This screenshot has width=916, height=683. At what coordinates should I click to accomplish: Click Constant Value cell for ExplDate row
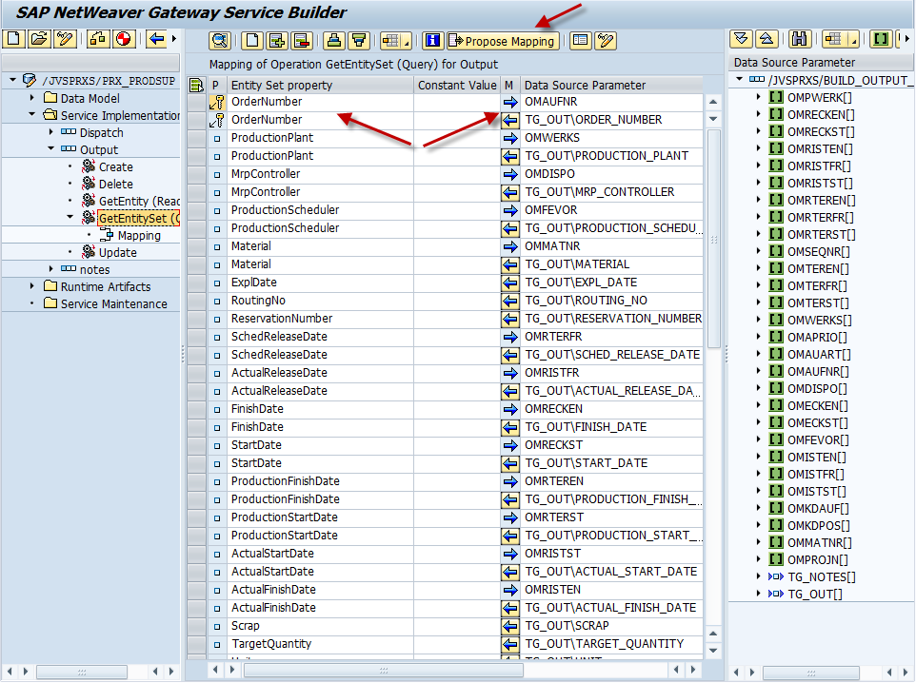pyautogui.click(x=457, y=283)
